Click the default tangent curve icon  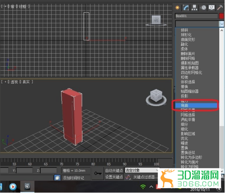coord(128,177)
